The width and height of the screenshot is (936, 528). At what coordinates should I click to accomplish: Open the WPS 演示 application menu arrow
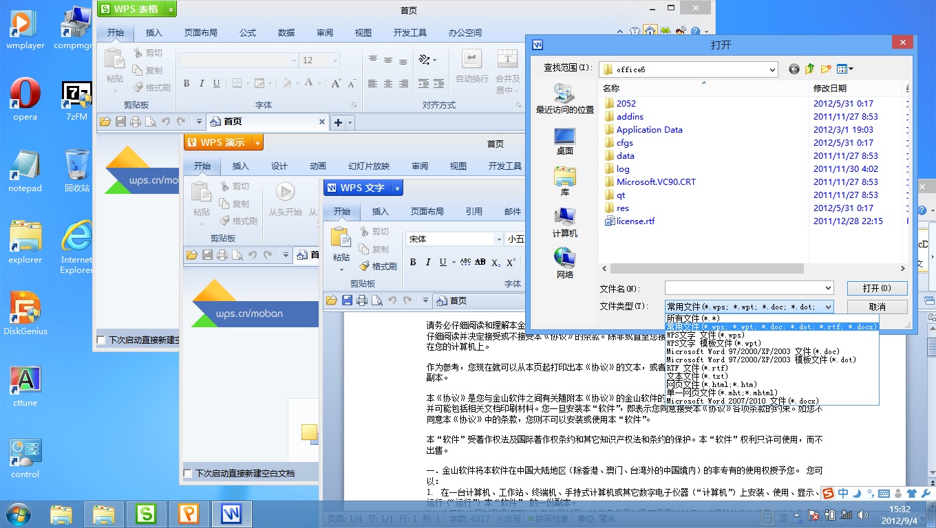257,142
